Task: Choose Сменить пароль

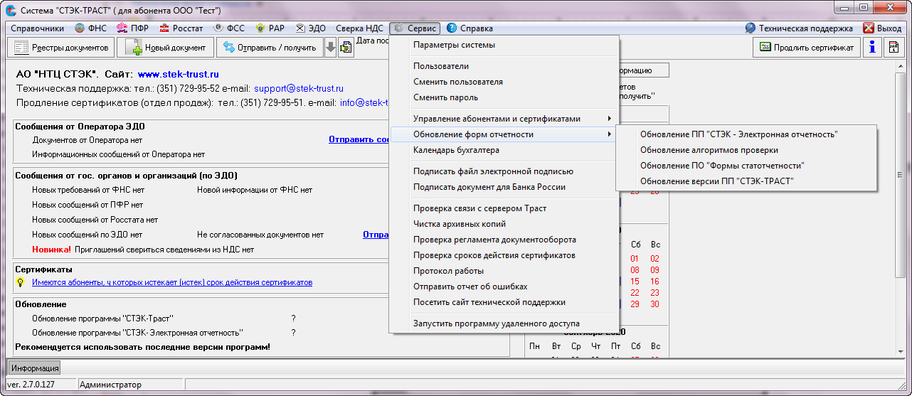Action: (x=505, y=97)
